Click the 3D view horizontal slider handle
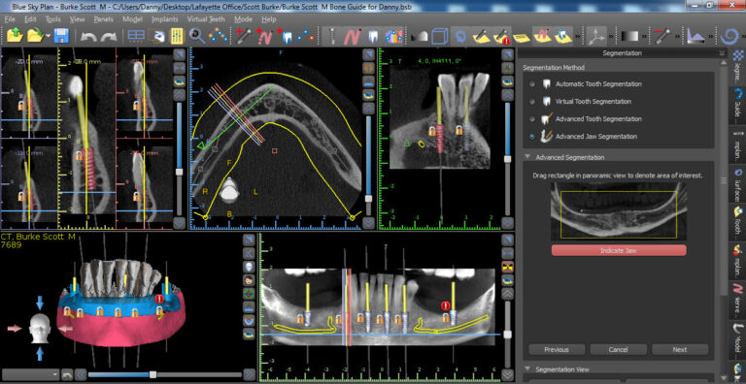 (153, 374)
